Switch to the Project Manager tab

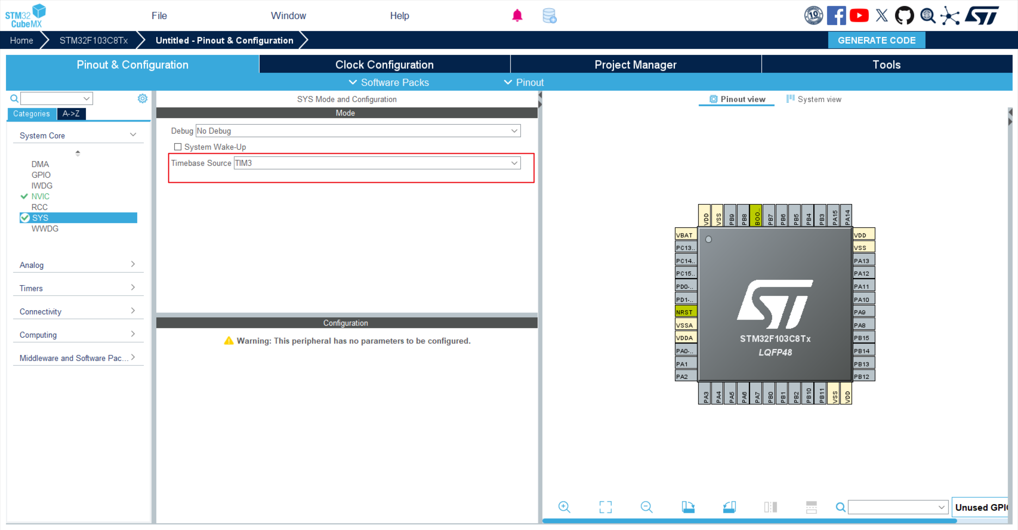click(635, 64)
